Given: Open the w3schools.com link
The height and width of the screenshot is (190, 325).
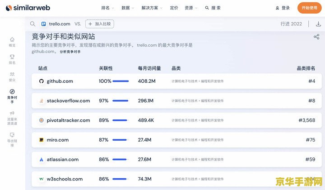Looking at the screenshot, I should 65,179.
